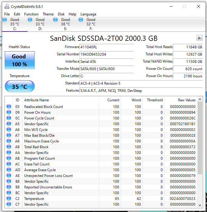Click the SanDisk SDSSDA-2T00 model title
This screenshot has width=207, height=212.
click(x=103, y=38)
